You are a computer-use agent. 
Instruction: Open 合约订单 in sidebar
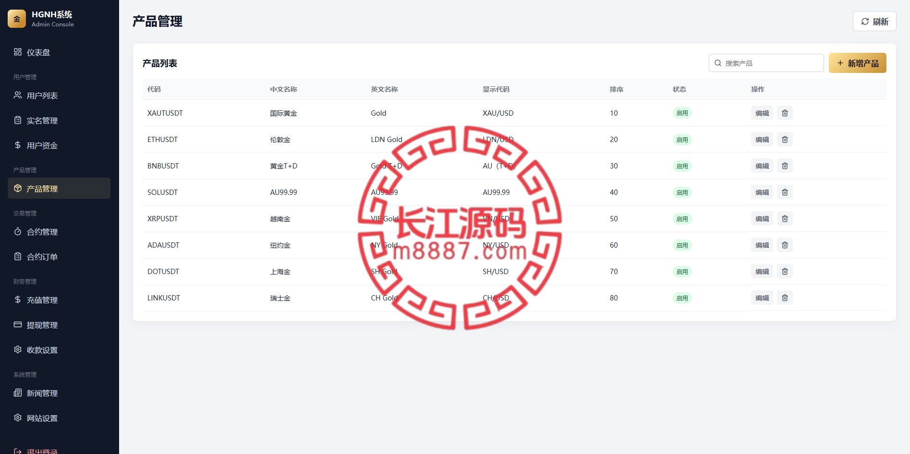59,257
